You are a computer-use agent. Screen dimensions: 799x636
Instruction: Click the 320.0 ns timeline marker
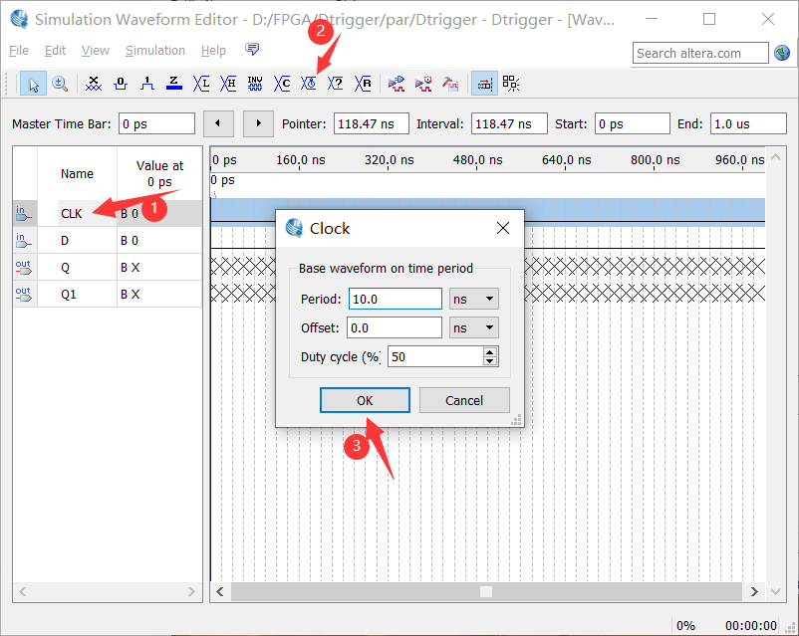pos(389,160)
